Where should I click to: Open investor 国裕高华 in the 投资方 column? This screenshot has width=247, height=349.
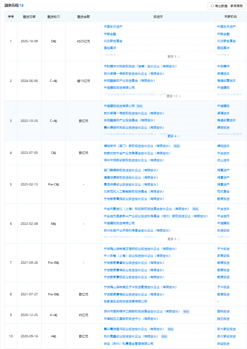tap(110, 48)
